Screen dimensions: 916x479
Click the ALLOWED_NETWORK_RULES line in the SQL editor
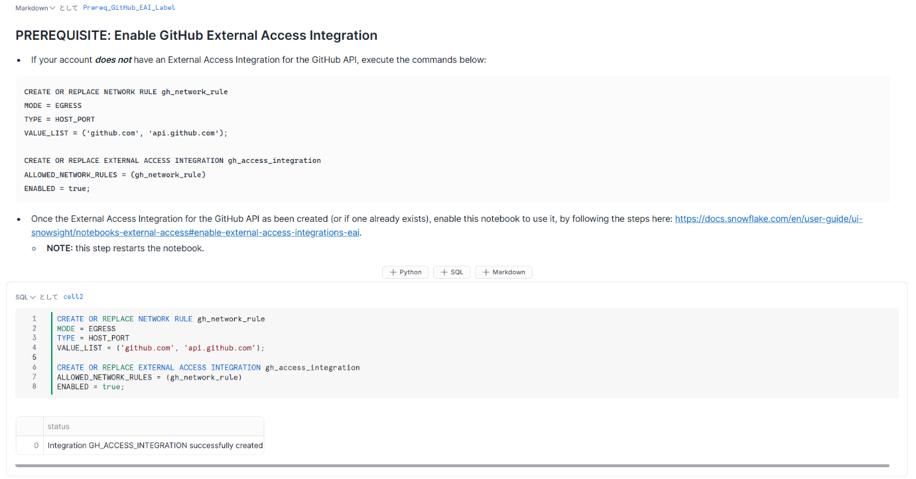point(149,378)
